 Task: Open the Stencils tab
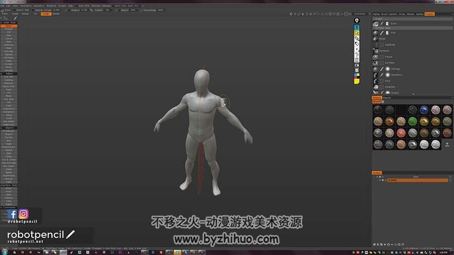[387, 98]
